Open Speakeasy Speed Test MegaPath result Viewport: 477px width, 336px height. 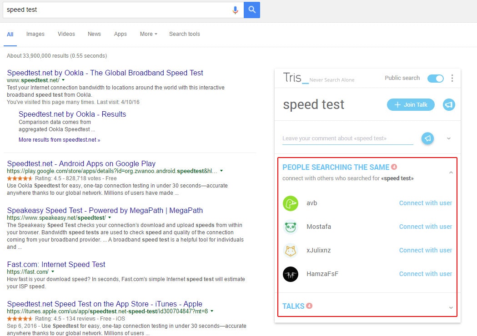[x=105, y=211]
